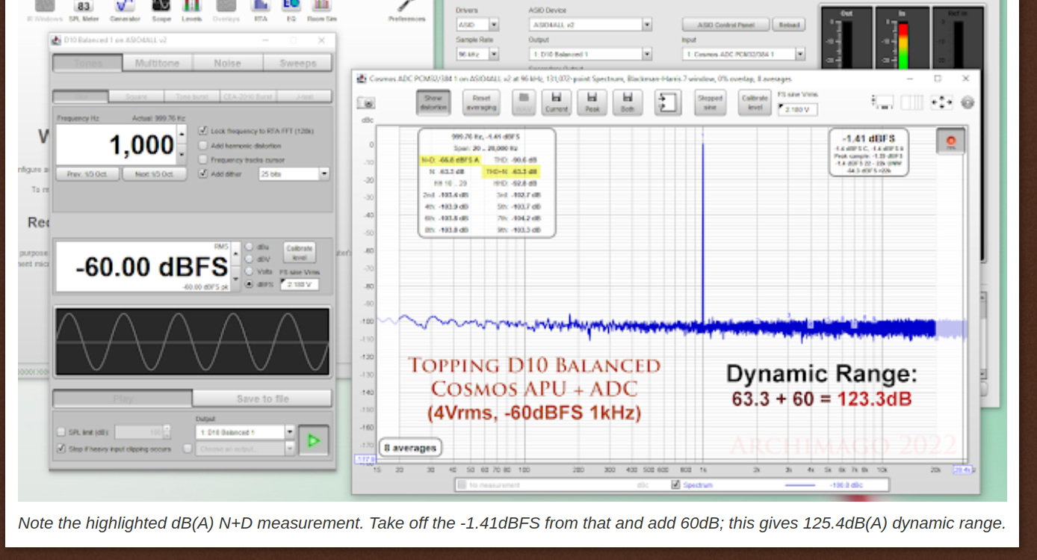Click Save to file in generator

[262, 399]
